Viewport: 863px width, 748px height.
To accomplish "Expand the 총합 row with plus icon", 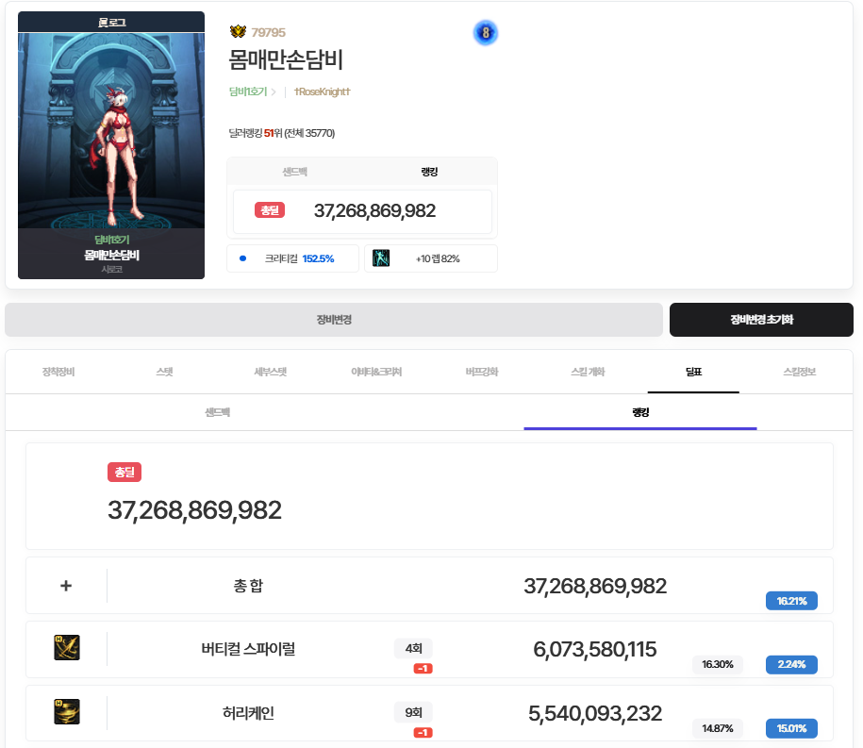I will tap(66, 586).
